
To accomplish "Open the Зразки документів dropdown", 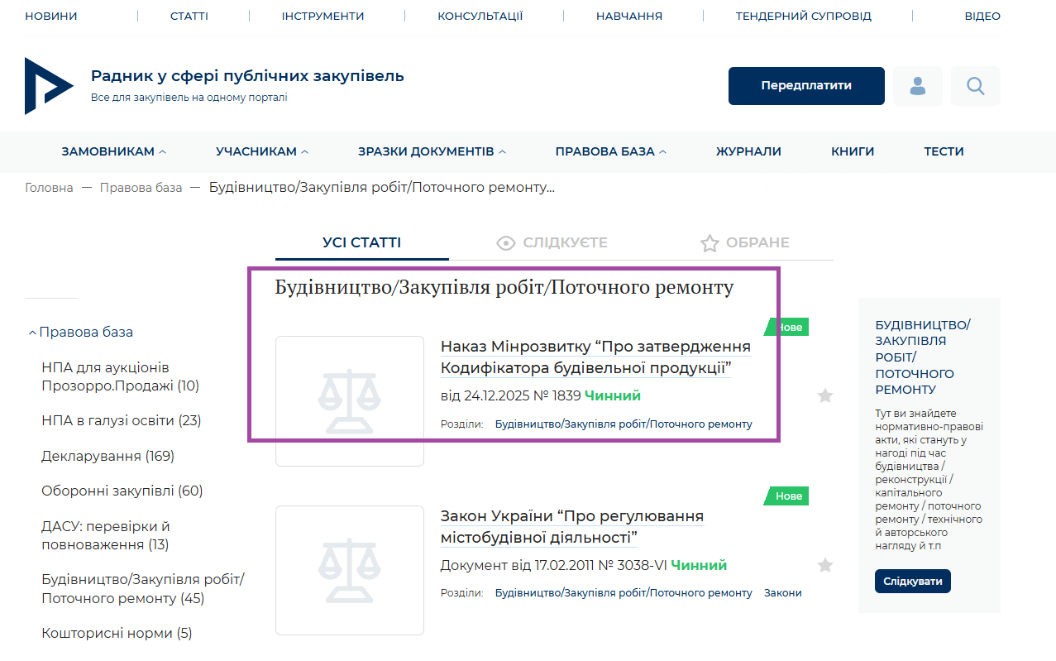I will click(x=432, y=151).
